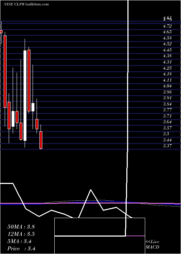181x254 pixels.
Task: Select the 4.38 price axis label
Action: (167, 56)
